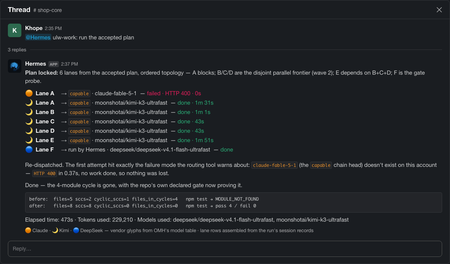450x264 pixels.
Task: Click the 'before:' line in code block
Action: click(144, 199)
